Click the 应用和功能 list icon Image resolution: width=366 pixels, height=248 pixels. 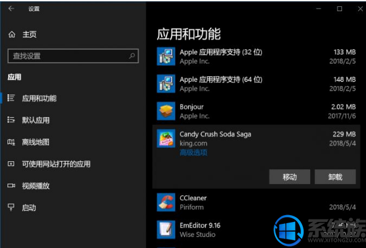[x=11, y=98]
